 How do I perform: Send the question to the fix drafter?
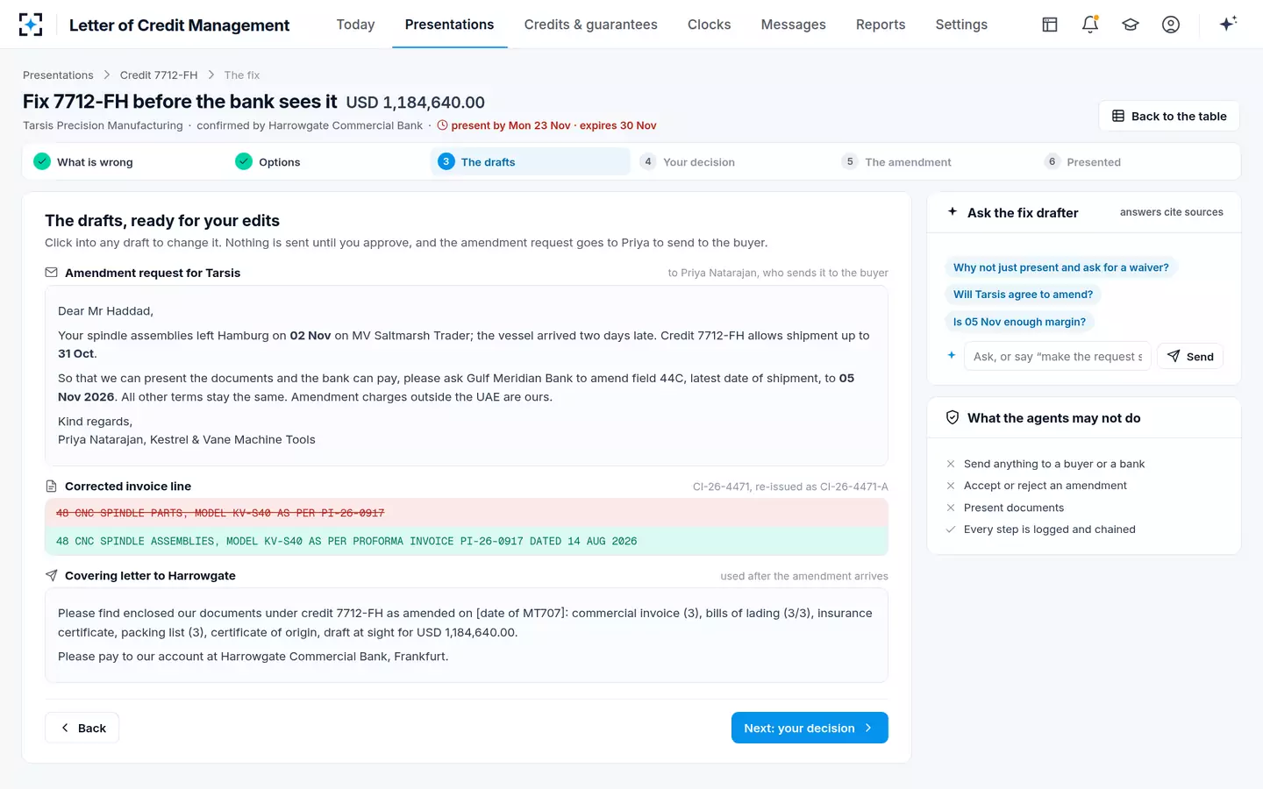pyautogui.click(x=1190, y=356)
